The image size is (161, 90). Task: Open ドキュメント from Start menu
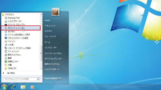pos(50,26)
